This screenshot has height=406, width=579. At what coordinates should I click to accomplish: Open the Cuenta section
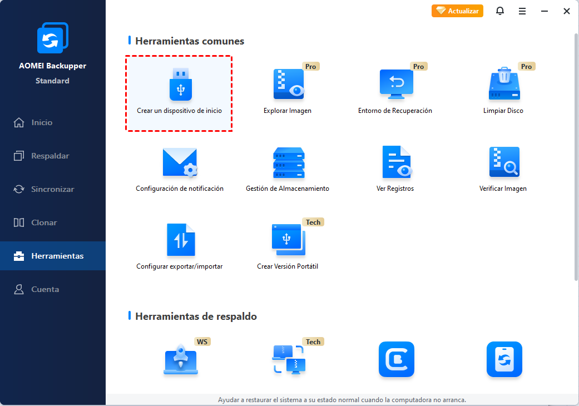coord(53,289)
